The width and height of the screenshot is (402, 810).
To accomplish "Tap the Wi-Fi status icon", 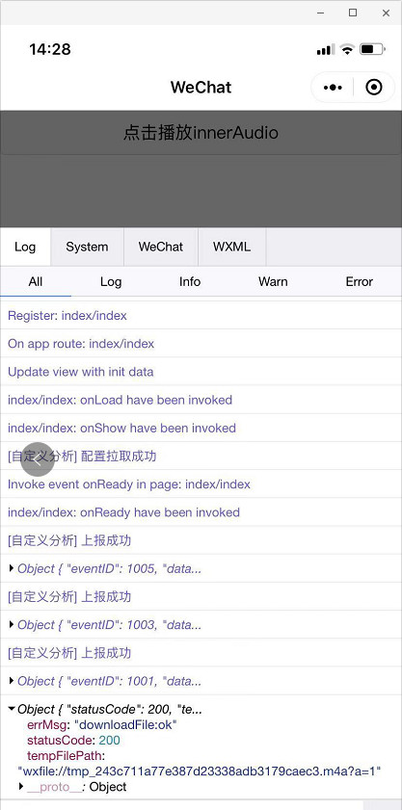I will click(348, 49).
